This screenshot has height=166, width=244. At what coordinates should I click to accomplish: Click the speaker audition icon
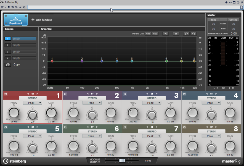point(165,34)
